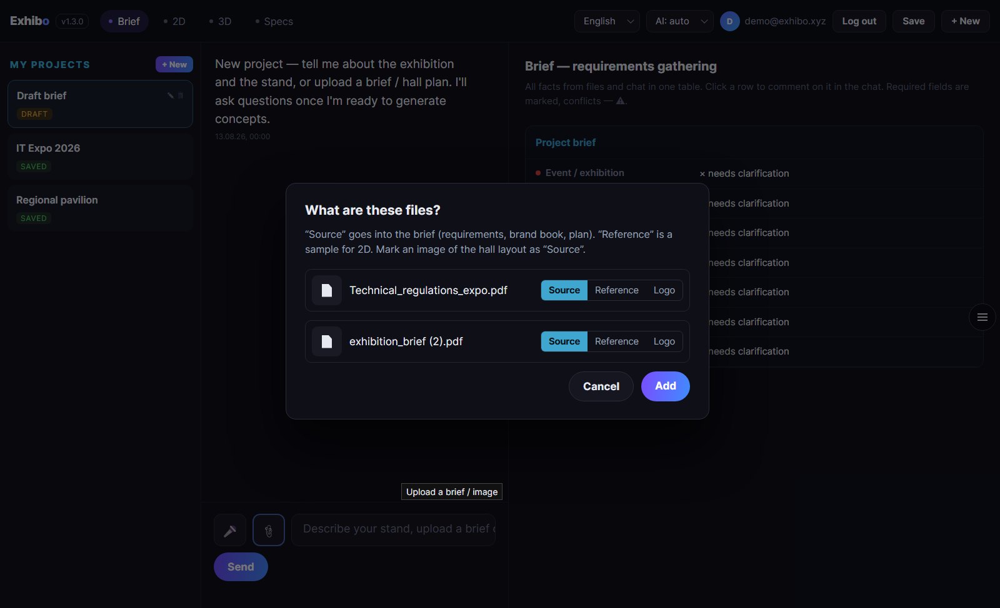Select Source for exhibition_brief (2).pdf
Image resolution: width=1000 pixels, height=608 pixels.
point(564,341)
